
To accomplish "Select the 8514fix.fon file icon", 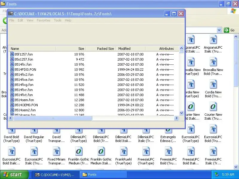I will click(x=12, y=64).
